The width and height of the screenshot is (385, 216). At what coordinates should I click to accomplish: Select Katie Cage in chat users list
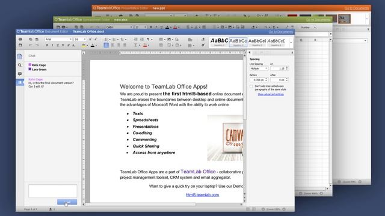click(37, 65)
